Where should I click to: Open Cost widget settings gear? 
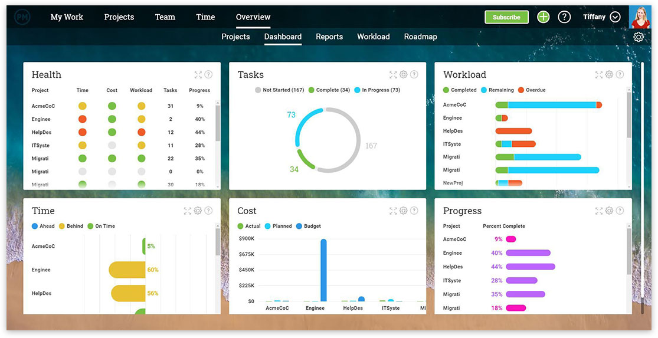403,211
